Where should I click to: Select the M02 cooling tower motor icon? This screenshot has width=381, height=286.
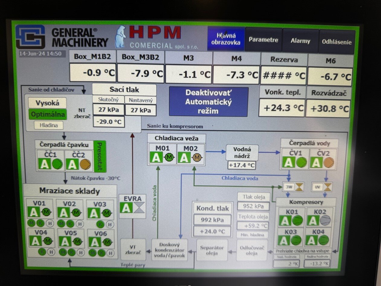point(197,158)
